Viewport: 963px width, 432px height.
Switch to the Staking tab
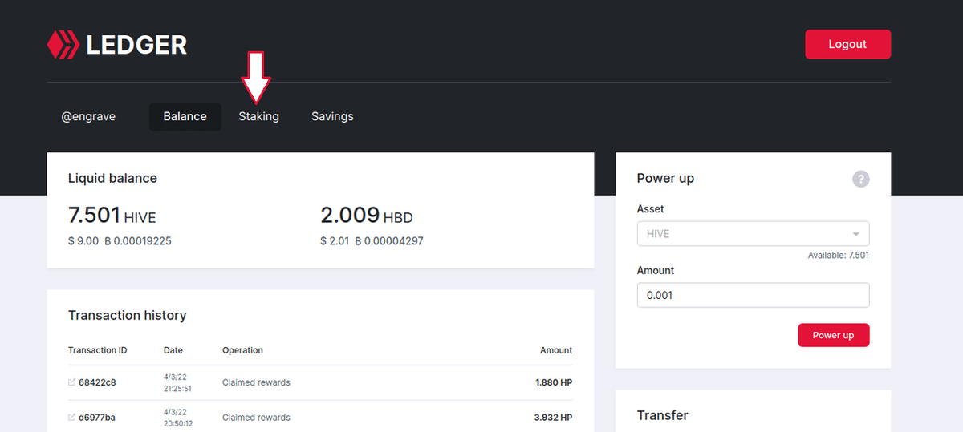pos(258,116)
